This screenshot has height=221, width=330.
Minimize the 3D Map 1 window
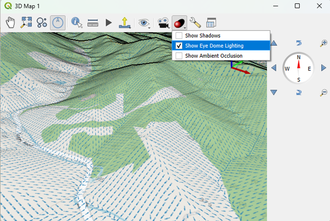point(275,6)
